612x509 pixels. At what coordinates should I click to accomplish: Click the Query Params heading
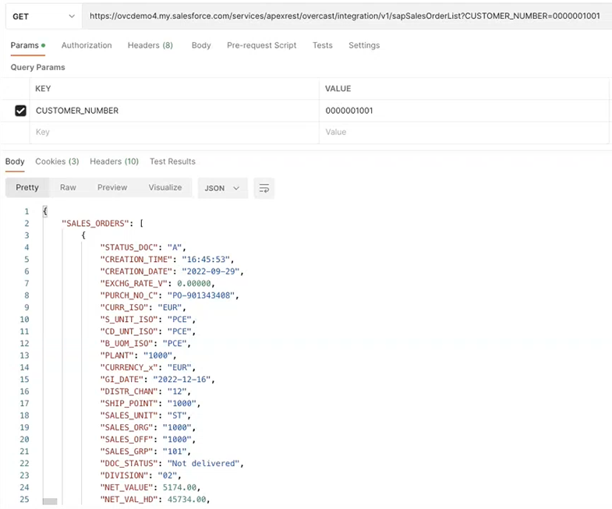tap(38, 68)
